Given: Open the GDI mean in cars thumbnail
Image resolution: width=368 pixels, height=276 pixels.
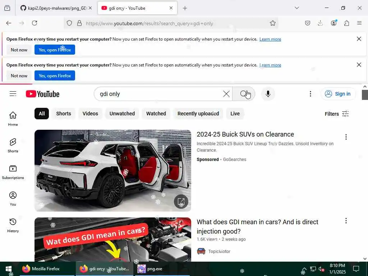Looking at the screenshot, I should click(x=112, y=239).
